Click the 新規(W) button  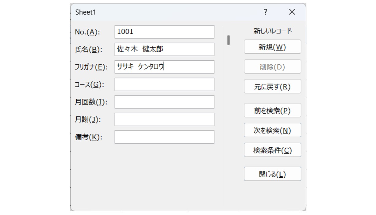tap(272, 47)
